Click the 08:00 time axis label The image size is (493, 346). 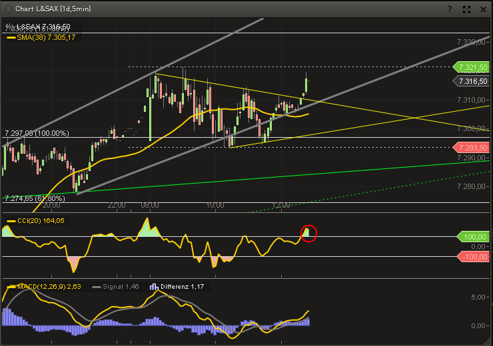150,206
